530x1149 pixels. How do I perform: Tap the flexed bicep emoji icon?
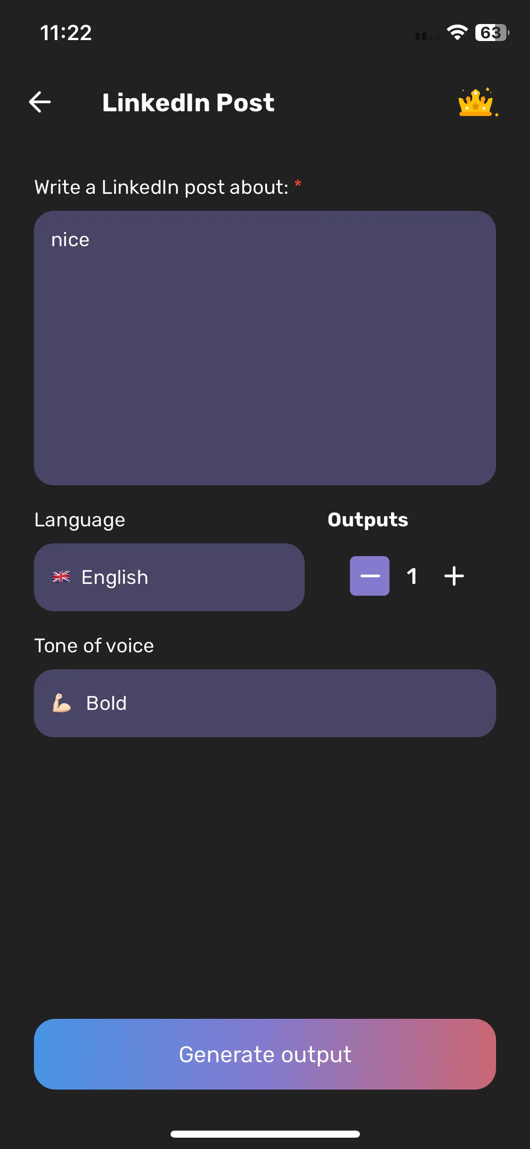61,703
